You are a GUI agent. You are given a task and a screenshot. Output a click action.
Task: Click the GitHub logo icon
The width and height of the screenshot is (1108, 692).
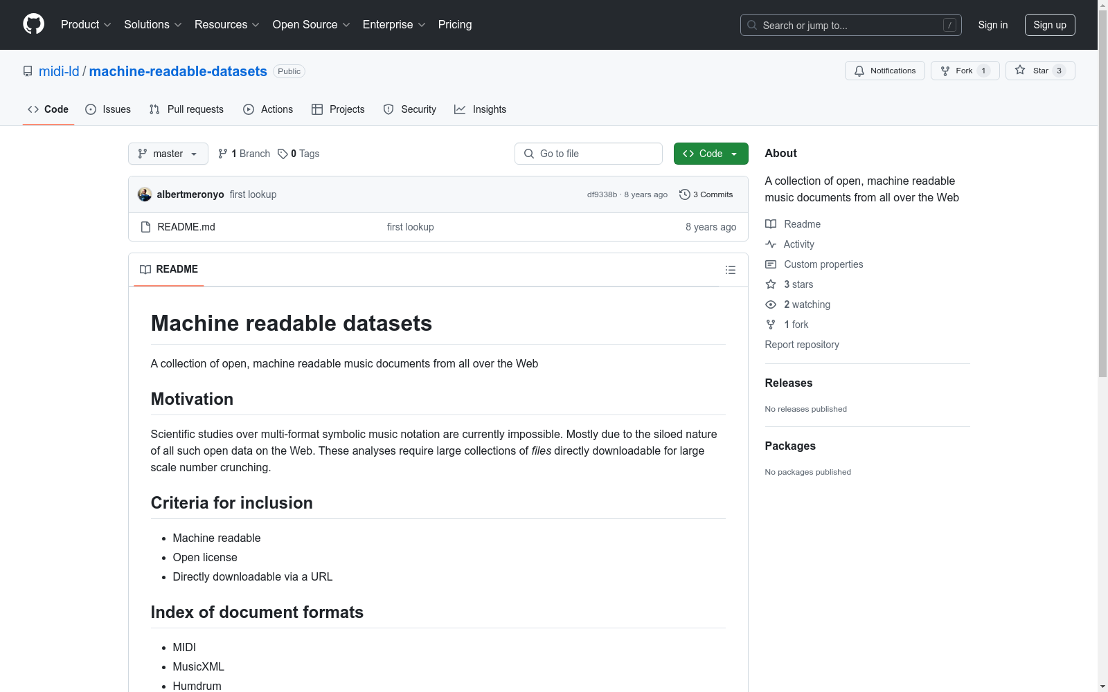click(x=33, y=24)
